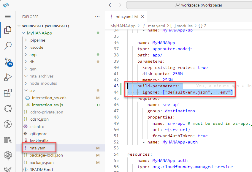Open the Jenkinsfile in explorer
The width and height of the screenshot is (252, 172).
point(39,141)
